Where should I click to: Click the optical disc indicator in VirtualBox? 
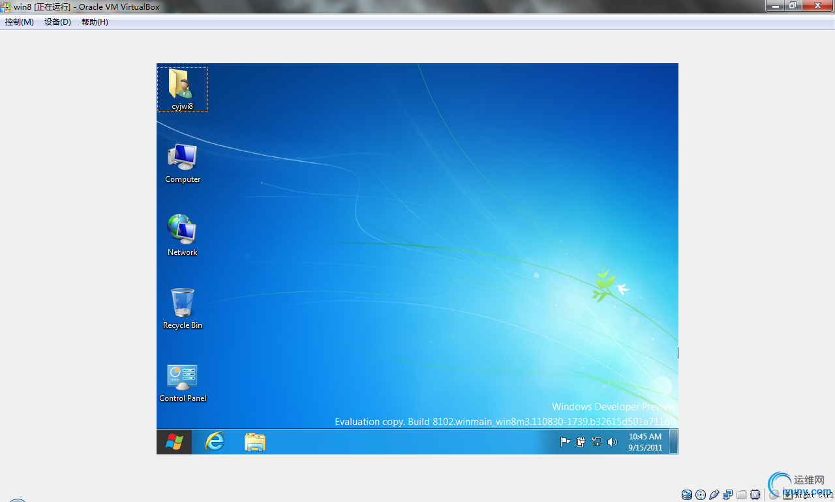[700, 494]
